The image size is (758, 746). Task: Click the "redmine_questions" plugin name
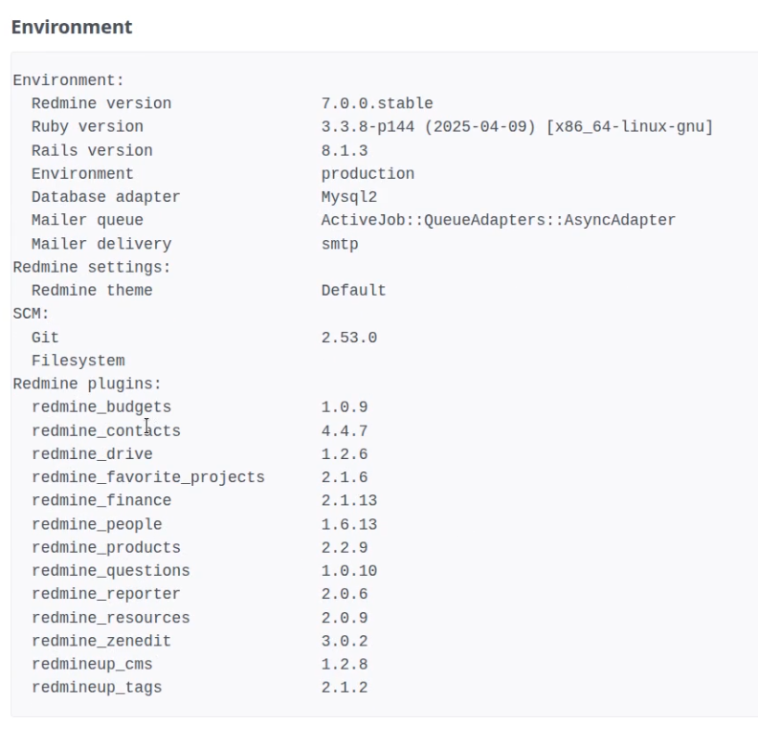pos(111,571)
